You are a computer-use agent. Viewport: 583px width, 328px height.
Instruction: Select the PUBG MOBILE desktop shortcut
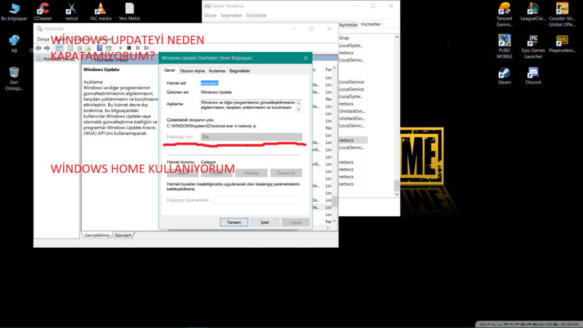(505, 47)
